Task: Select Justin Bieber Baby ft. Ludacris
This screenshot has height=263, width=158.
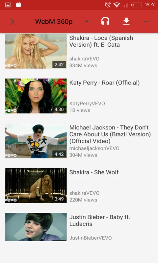Action: pyautogui.click(x=100, y=220)
